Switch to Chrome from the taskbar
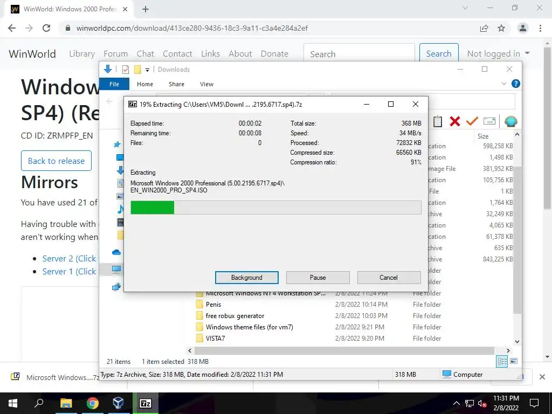The height and width of the screenshot is (414, 552). click(x=93, y=403)
